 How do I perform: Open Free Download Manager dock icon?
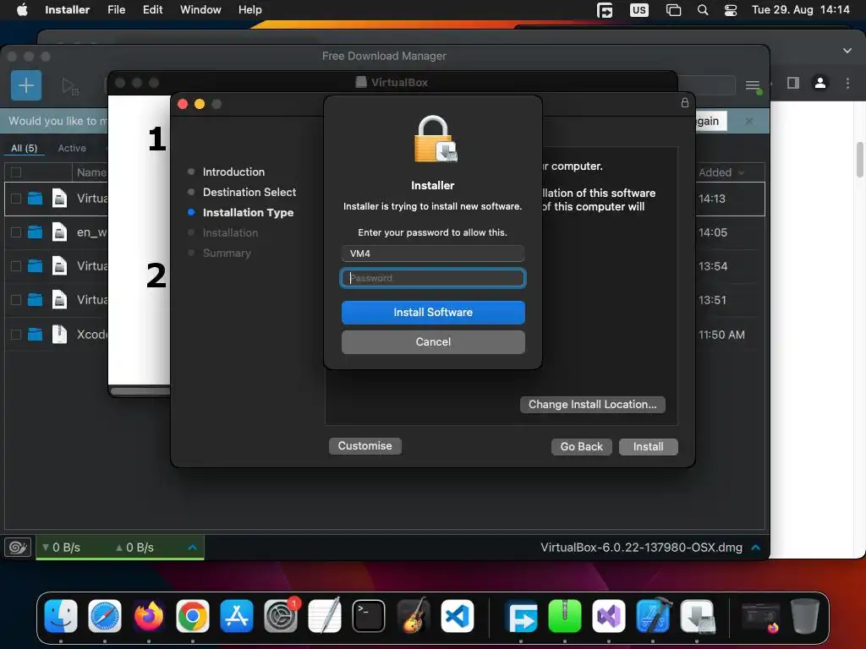click(x=521, y=616)
